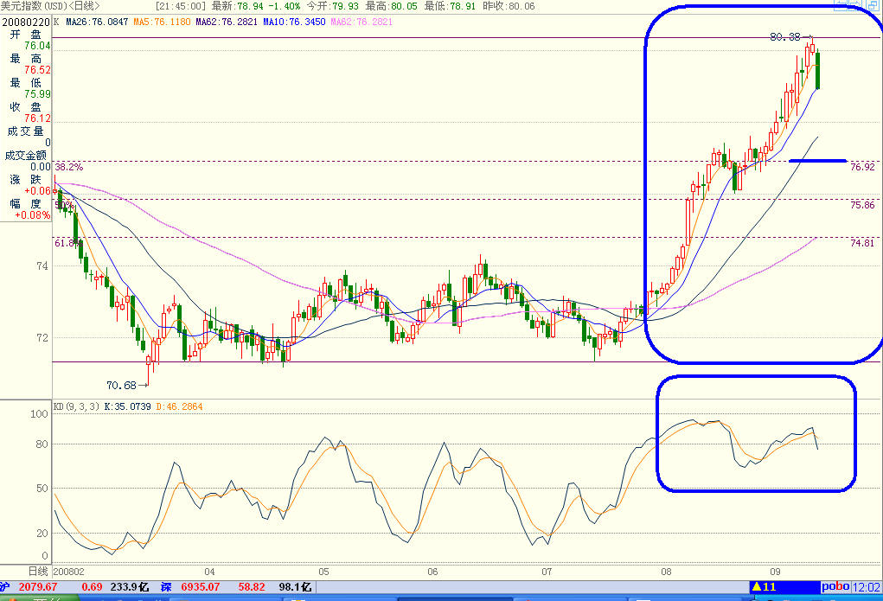The image size is (883, 601).
Task: Click the Shanghai turnover 233.9亿
Action: coord(130,587)
